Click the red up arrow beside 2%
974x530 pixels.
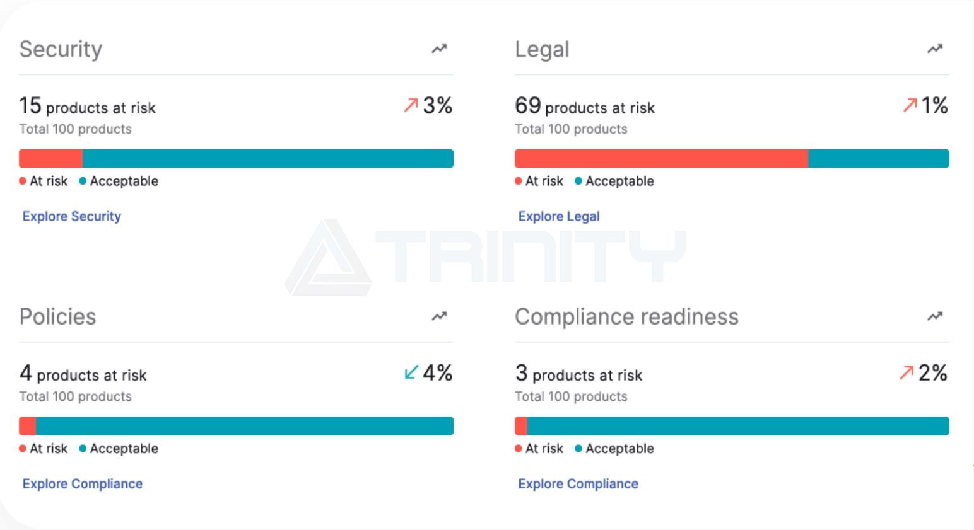click(x=907, y=372)
